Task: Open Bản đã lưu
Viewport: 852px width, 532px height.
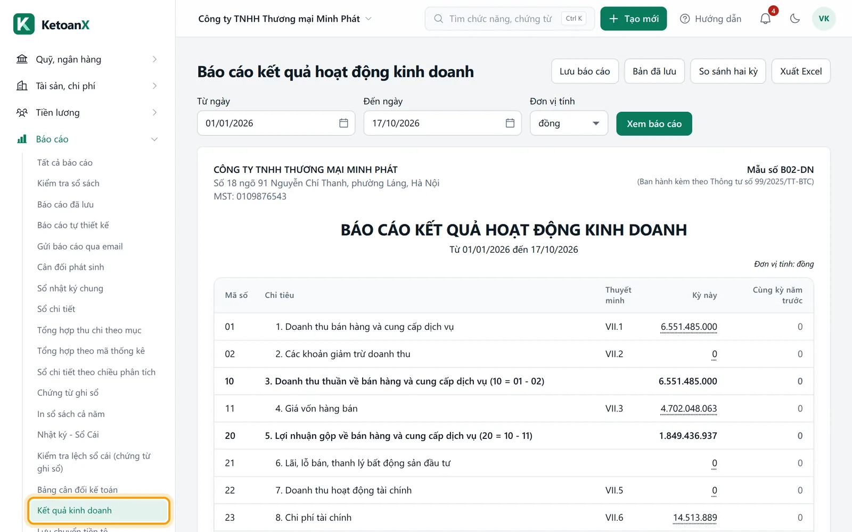Action: pyautogui.click(x=654, y=71)
